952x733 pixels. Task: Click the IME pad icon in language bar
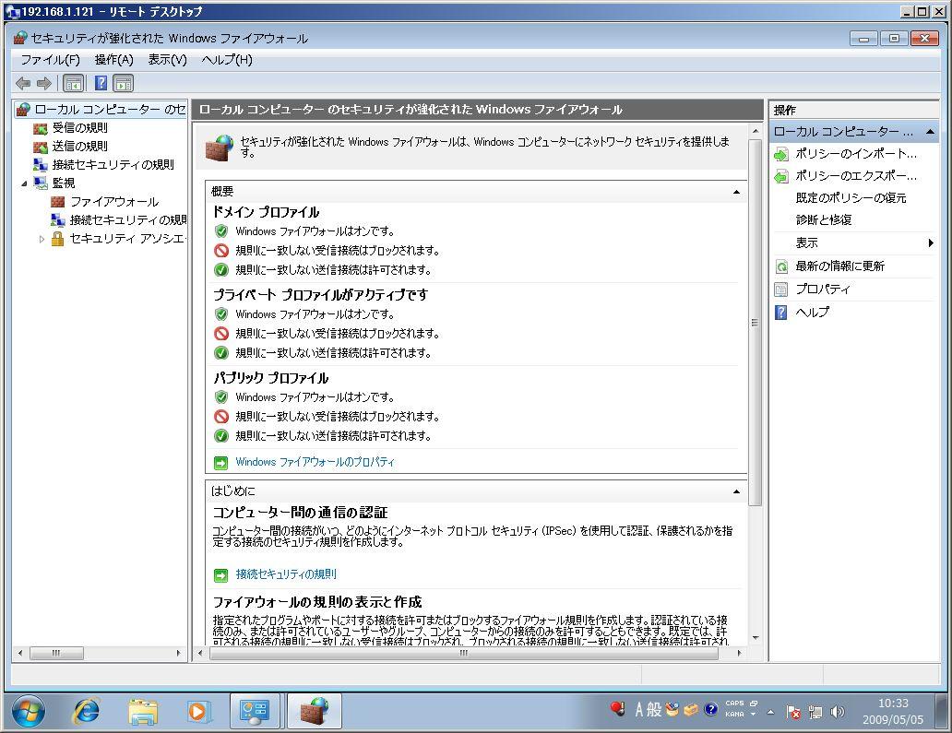672,709
